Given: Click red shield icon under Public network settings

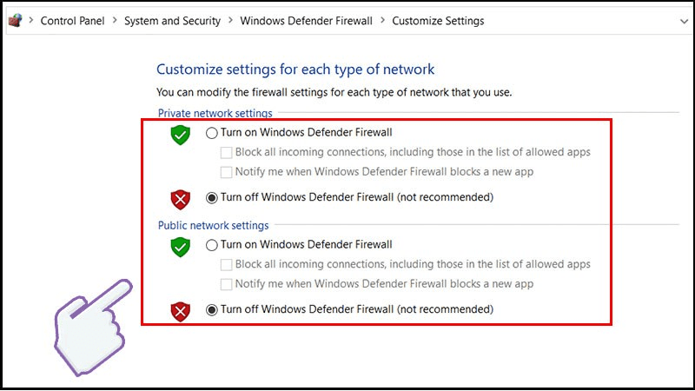Looking at the screenshot, I should 180,311.
